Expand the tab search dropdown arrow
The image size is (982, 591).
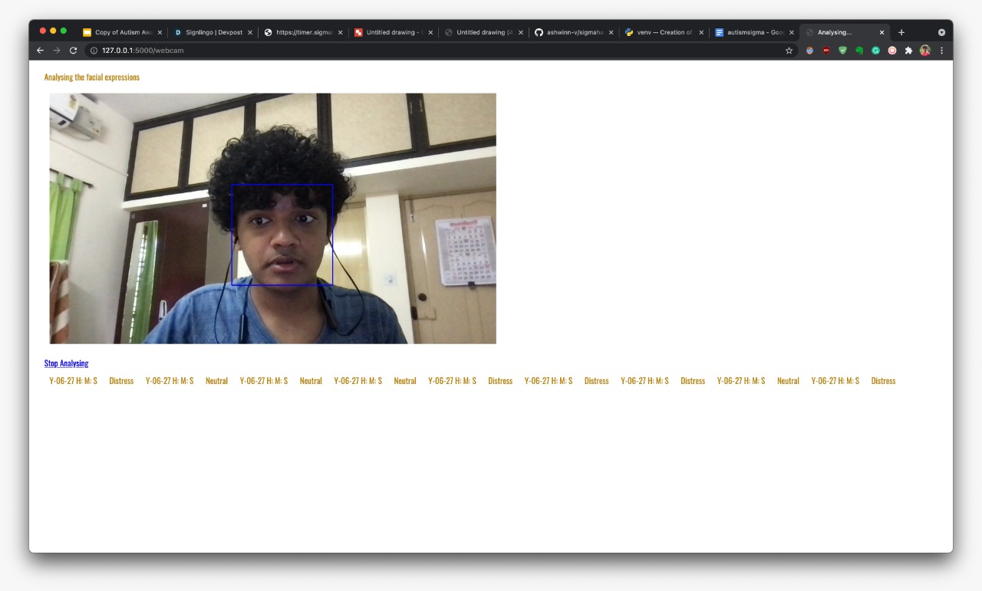(941, 32)
